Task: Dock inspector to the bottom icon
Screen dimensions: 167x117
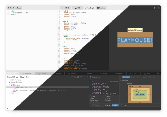Action: 11,73
